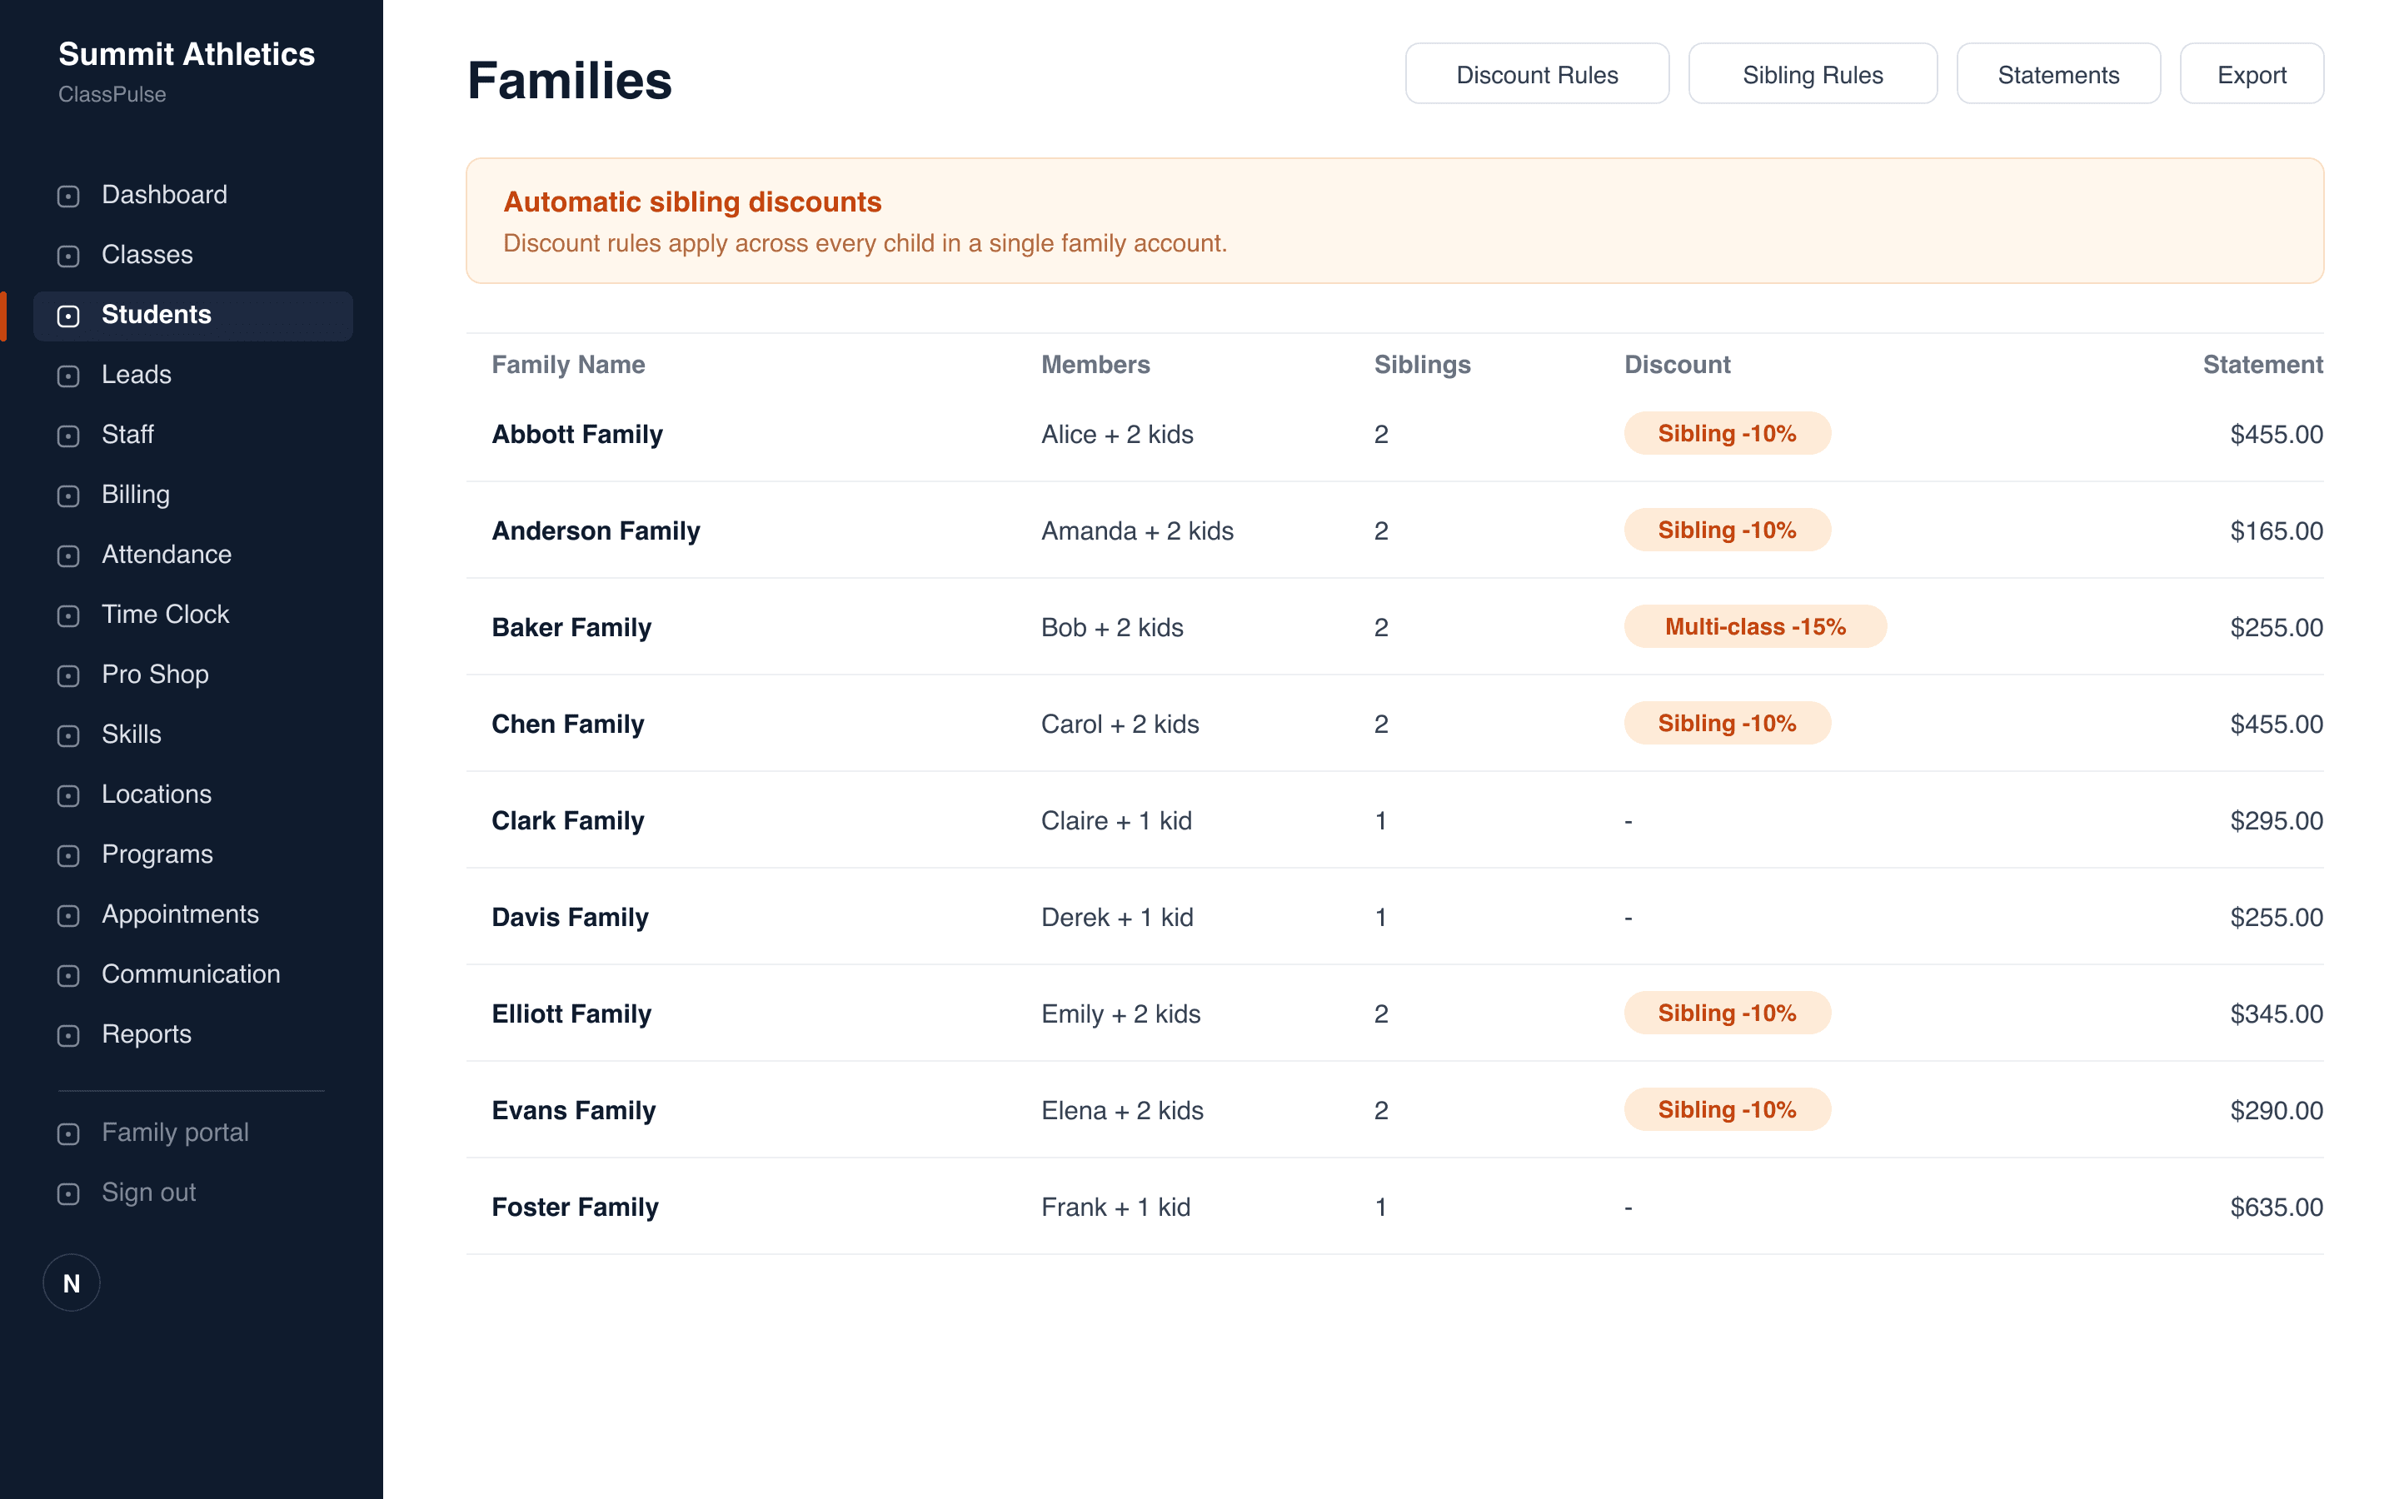Click the Family portal sidebar icon
2399x1499 pixels.
click(x=68, y=1133)
